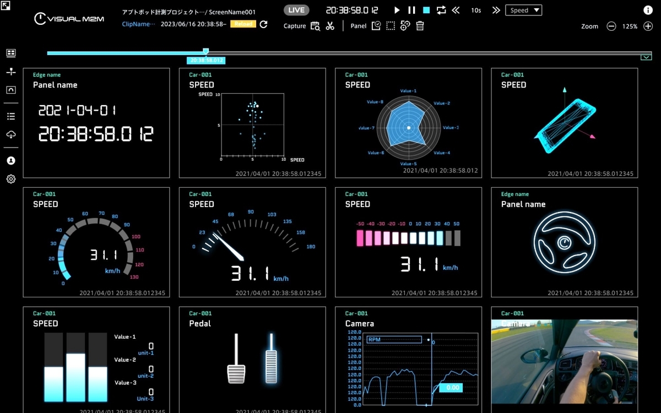Click the refresh arrow icon next to Reload

263,24
